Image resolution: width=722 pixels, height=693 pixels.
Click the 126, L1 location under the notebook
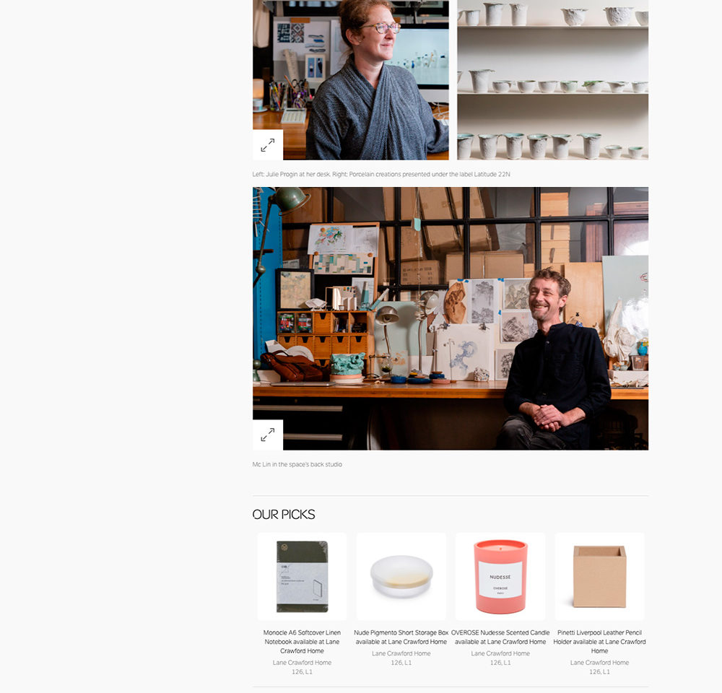[x=302, y=672]
